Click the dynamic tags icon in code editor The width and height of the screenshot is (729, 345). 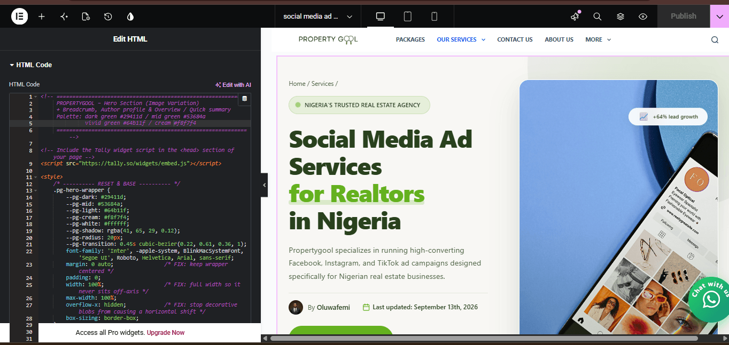tap(245, 99)
